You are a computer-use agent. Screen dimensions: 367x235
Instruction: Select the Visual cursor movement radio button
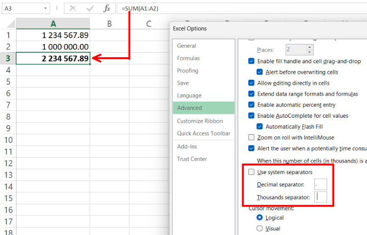pos(260,228)
